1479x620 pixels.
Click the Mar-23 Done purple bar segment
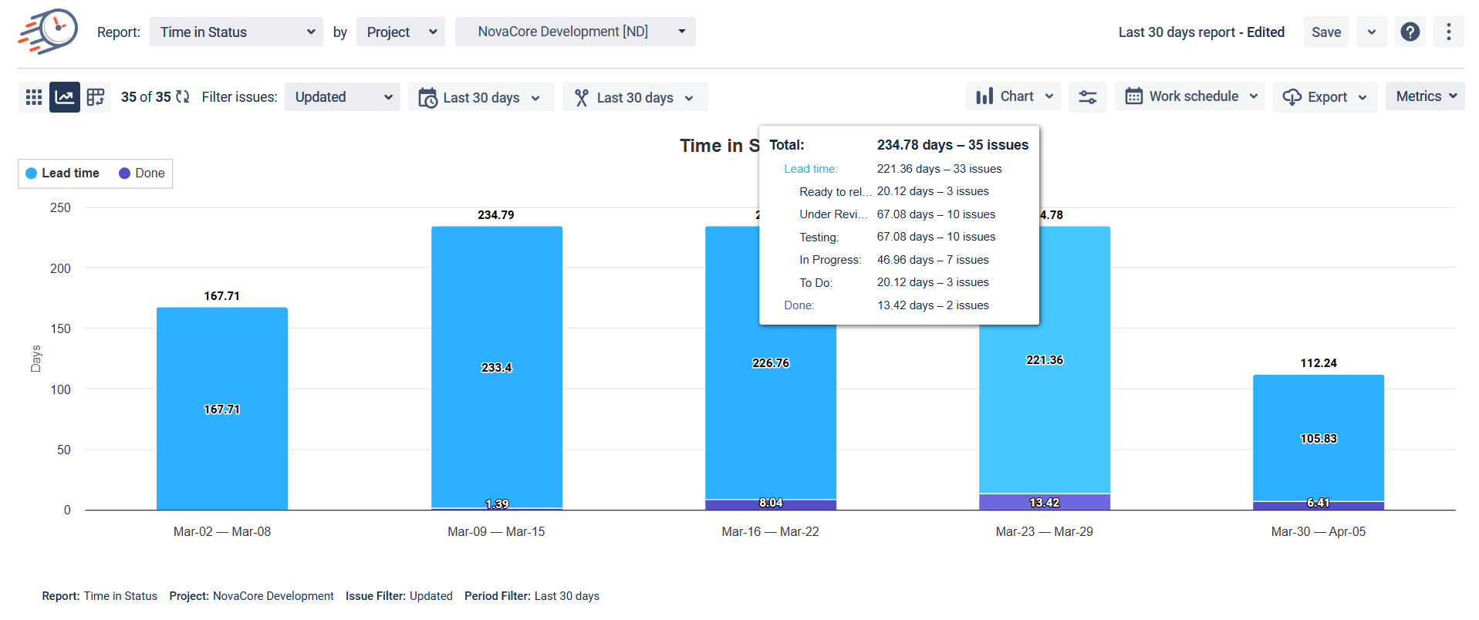(x=1044, y=502)
